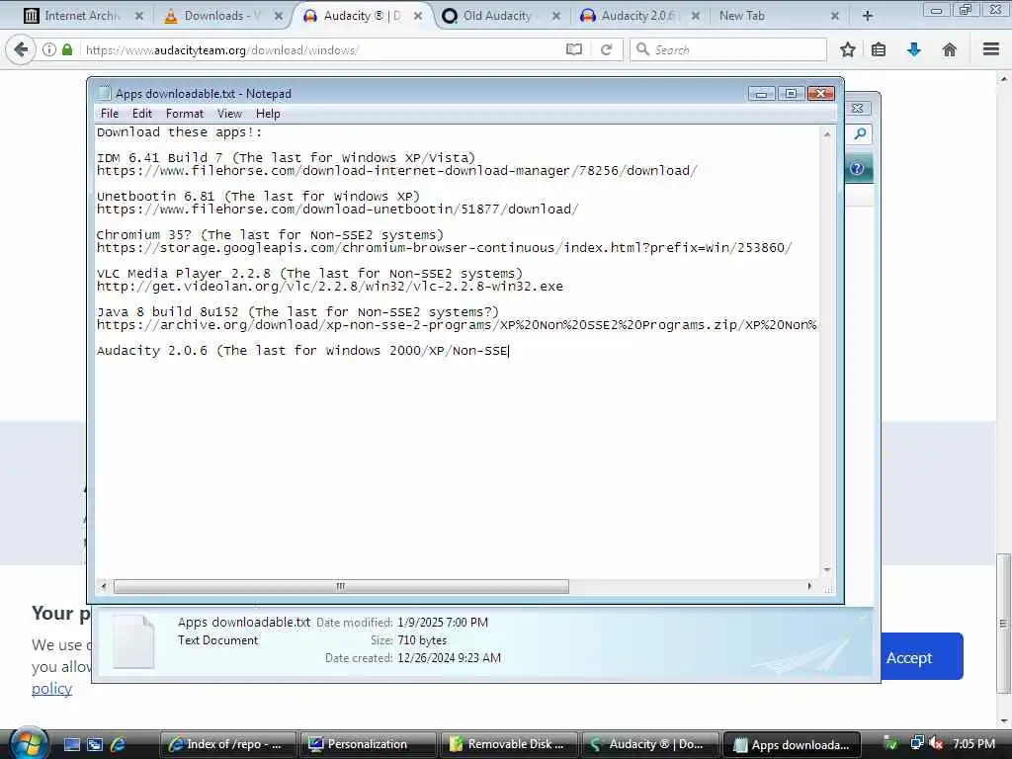Click Show Desktop quick launch icon
Screen dimensions: 1012x759
(x=72, y=744)
